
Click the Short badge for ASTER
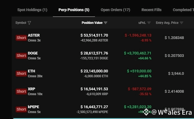(21, 38)
